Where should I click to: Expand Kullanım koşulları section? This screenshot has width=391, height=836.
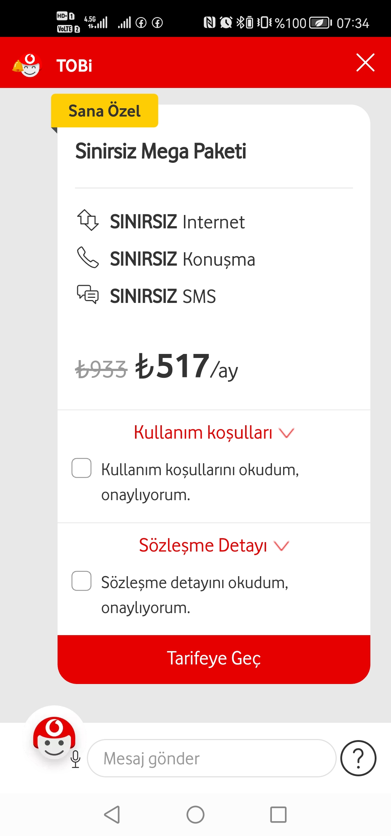point(214,432)
